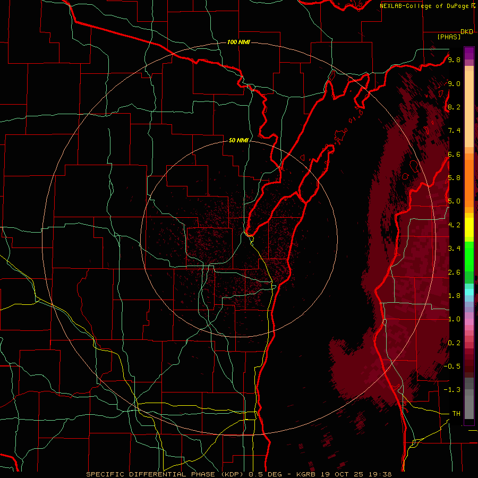Viewport: 478px width, 478px height.
Task: Click the -1.3 color scale value
Action: pos(452,390)
